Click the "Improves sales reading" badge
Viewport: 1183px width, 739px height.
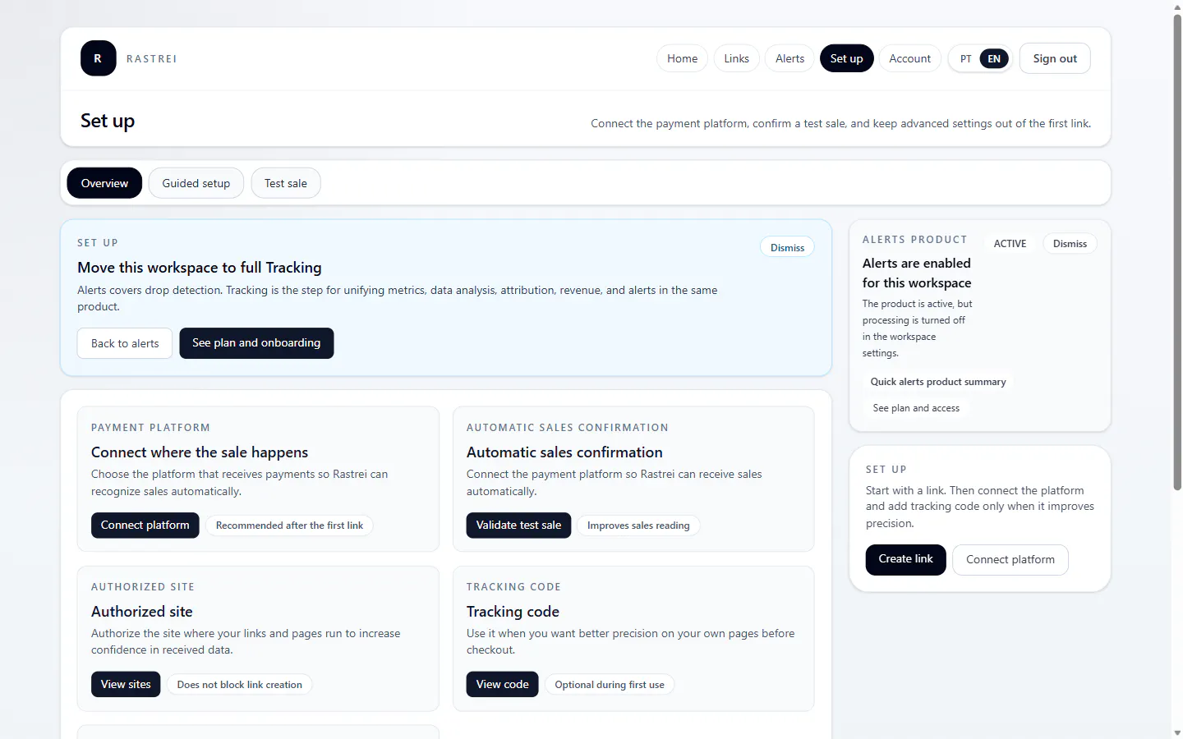[x=638, y=525]
